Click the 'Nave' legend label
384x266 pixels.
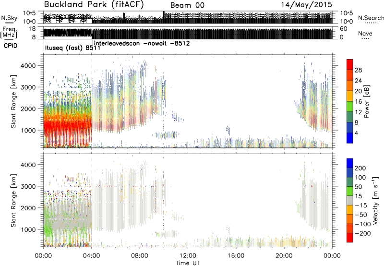tap(365, 33)
